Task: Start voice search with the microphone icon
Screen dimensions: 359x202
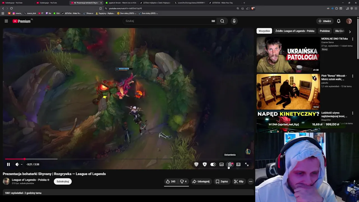Action: 234,21
